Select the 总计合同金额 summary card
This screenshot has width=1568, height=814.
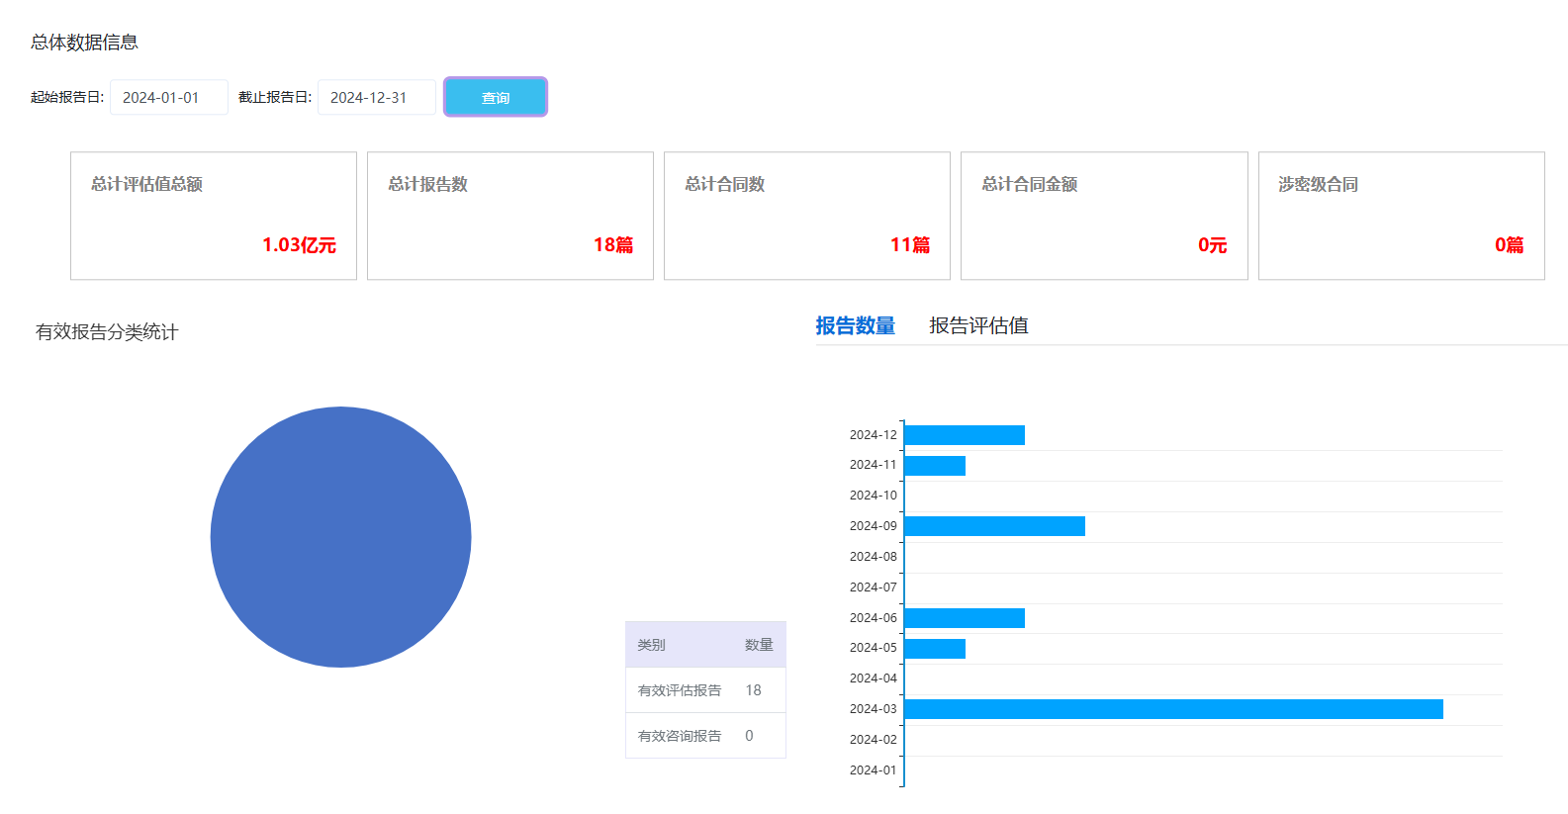click(1104, 216)
